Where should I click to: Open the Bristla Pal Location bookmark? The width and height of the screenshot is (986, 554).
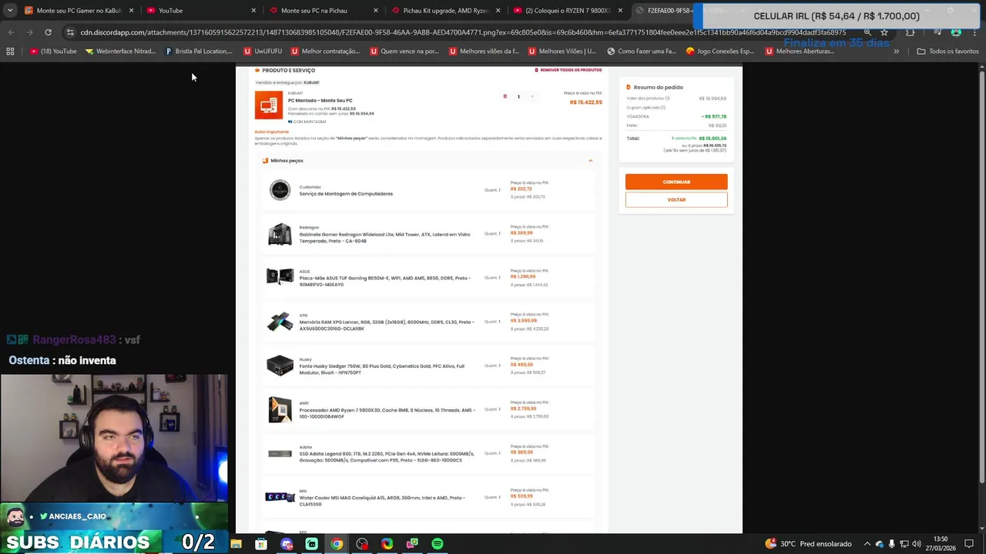tap(199, 51)
